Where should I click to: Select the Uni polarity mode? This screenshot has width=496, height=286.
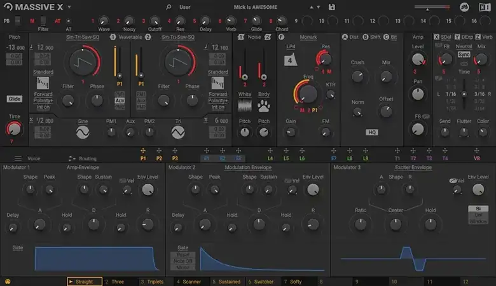coord(478,215)
